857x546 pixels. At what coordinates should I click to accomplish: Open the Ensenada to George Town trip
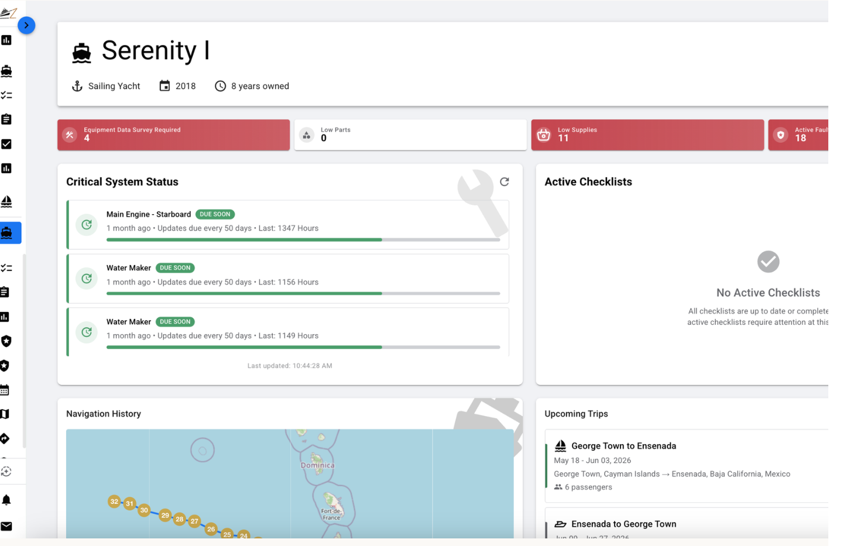point(687,523)
